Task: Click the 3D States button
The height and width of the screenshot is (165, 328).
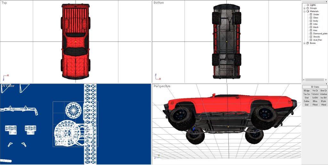Action: [x=315, y=87]
